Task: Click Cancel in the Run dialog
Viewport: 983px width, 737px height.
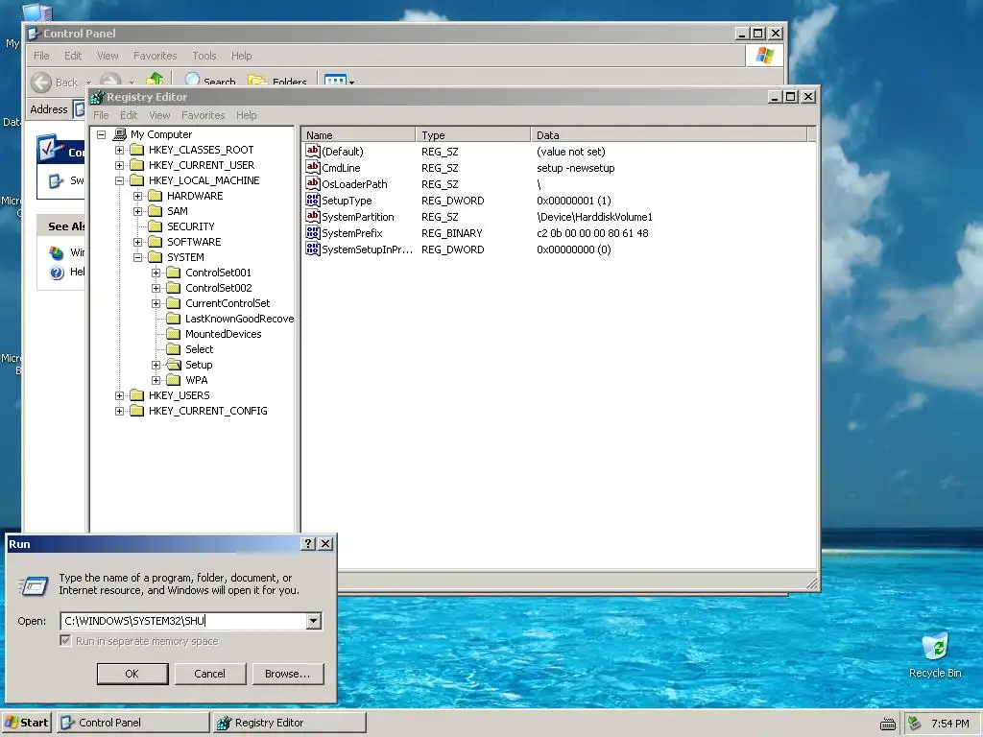Action: pyautogui.click(x=210, y=674)
